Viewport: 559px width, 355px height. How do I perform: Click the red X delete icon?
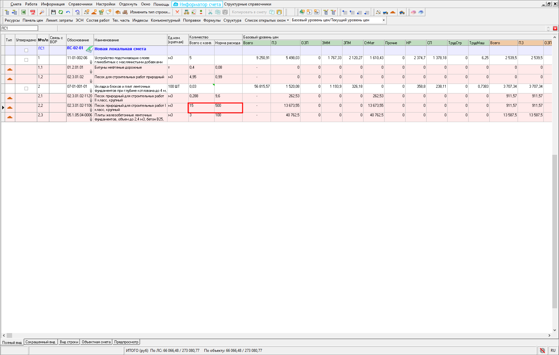pyautogui.click(x=177, y=12)
